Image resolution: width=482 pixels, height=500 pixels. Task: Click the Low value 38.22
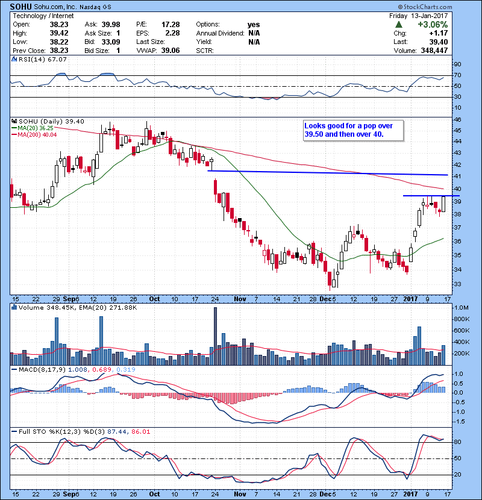59,42
